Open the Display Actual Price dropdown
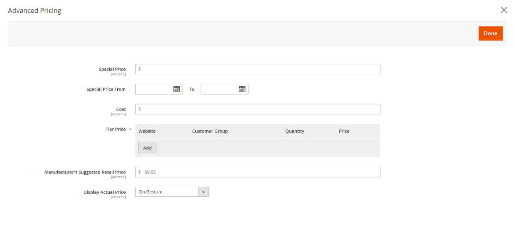 point(172,192)
